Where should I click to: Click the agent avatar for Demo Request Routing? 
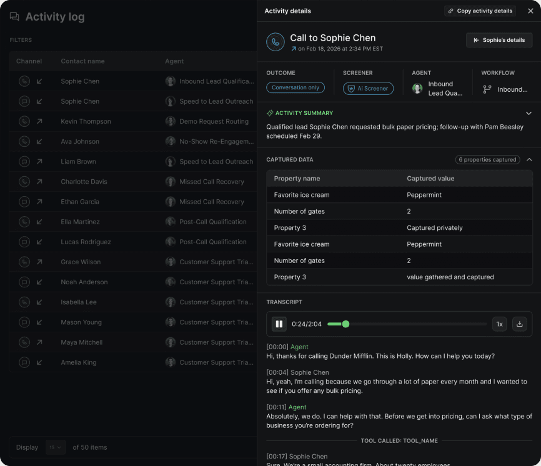[x=170, y=121]
